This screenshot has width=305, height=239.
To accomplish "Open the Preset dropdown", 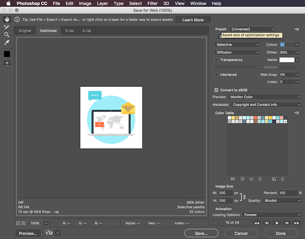I will click(252, 29).
